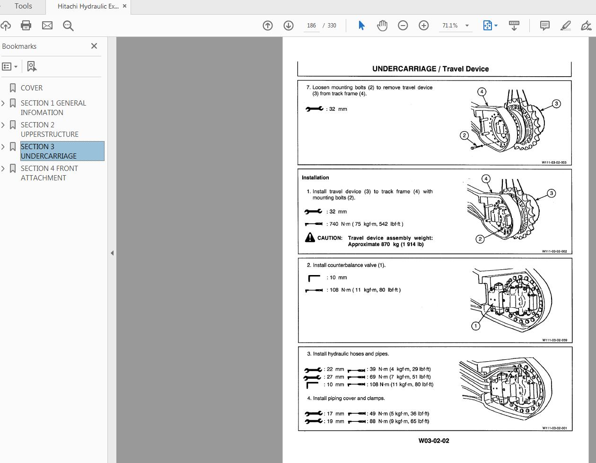The height and width of the screenshot is (463, 596).
Task: Click the cloud upload sharing icon
Action: [x=6, y=26]
